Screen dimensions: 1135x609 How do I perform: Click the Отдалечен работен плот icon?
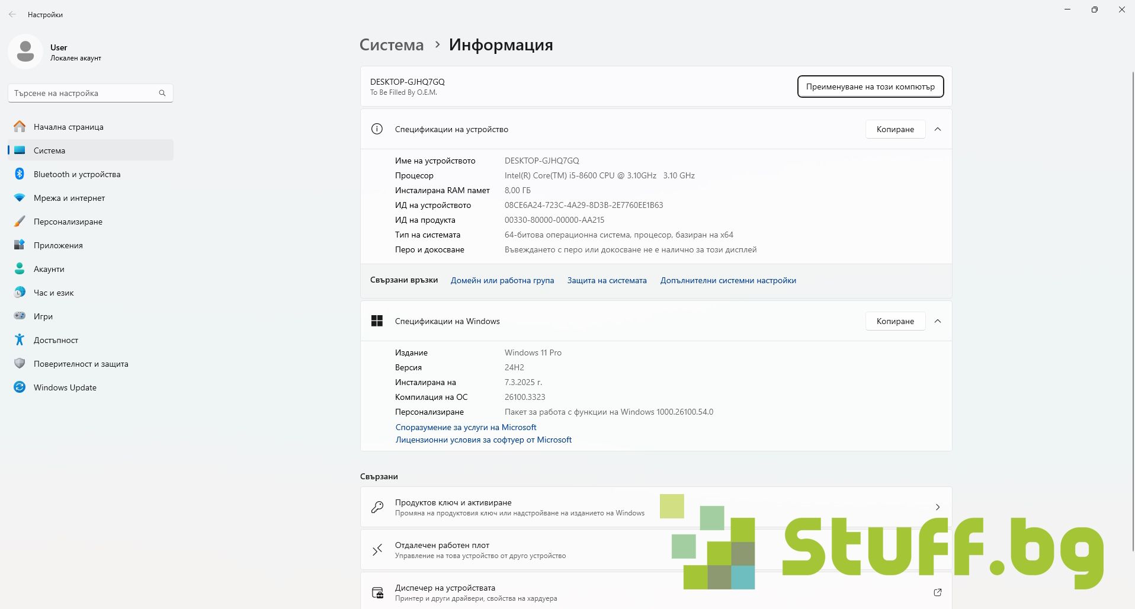pyautogui.click(x=377, y=550)
